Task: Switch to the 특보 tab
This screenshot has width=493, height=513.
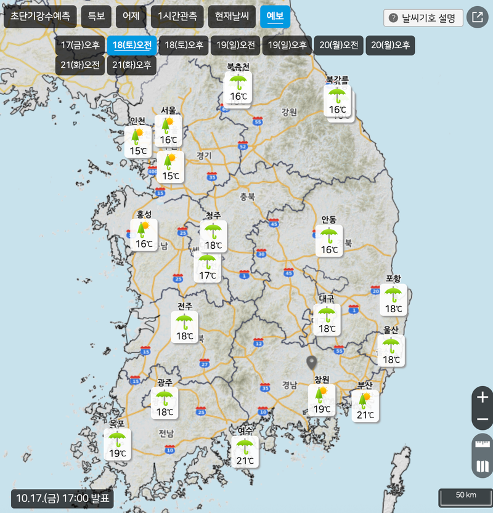Action: click(x=96, y=16)
